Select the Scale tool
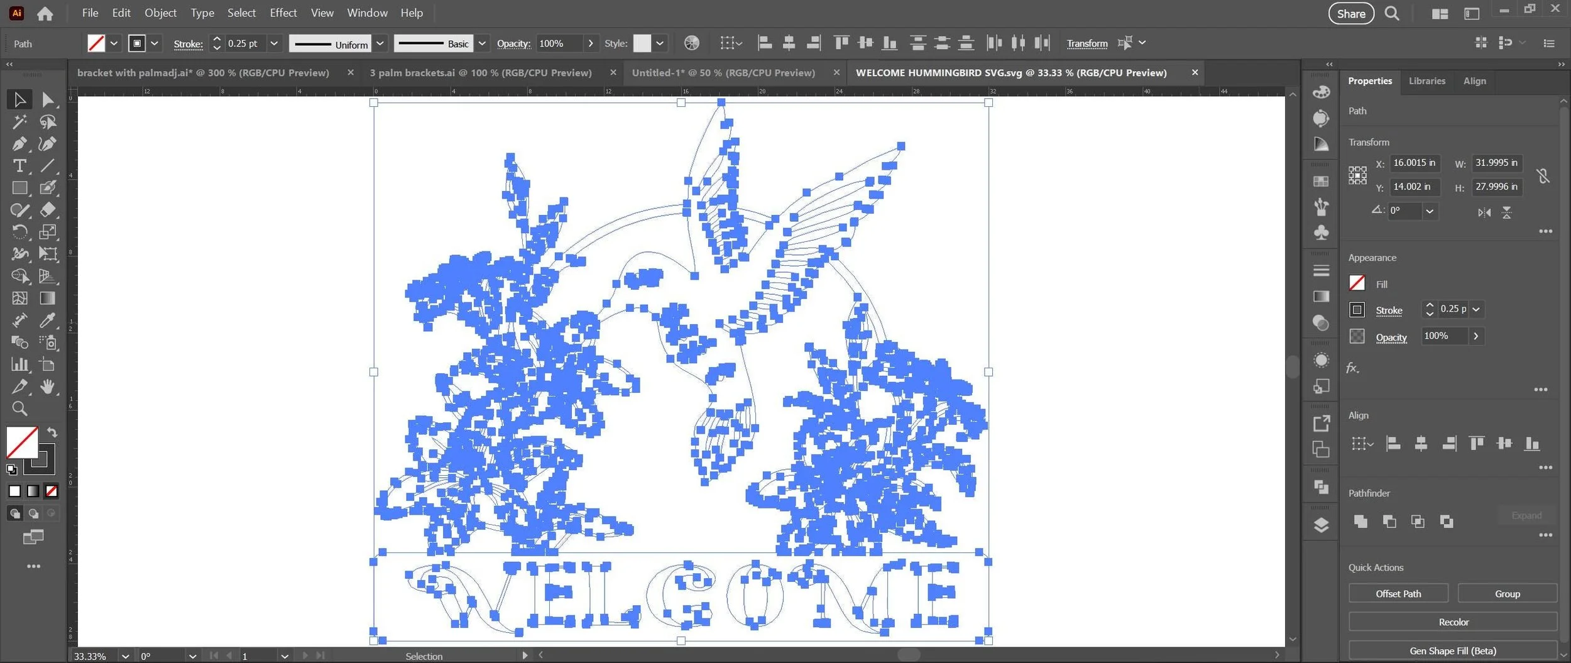This screenshot has width=1571, height=663. click(48, 232)
